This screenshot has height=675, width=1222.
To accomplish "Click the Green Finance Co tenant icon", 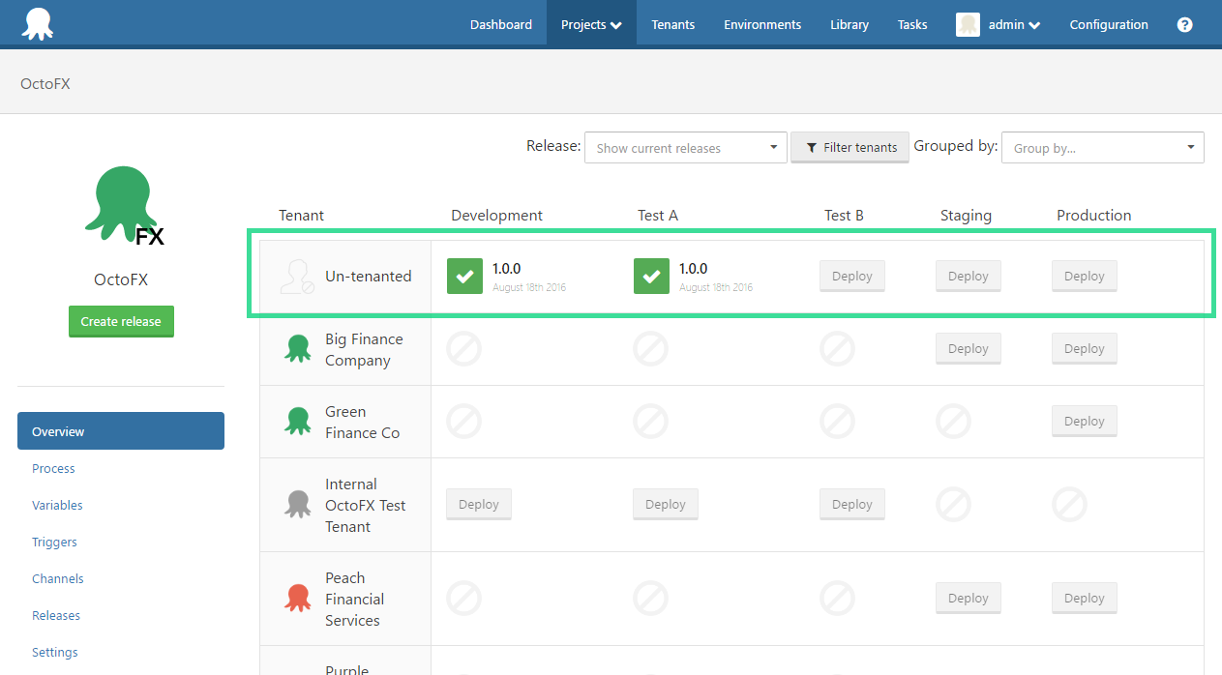I will point(297,421).
